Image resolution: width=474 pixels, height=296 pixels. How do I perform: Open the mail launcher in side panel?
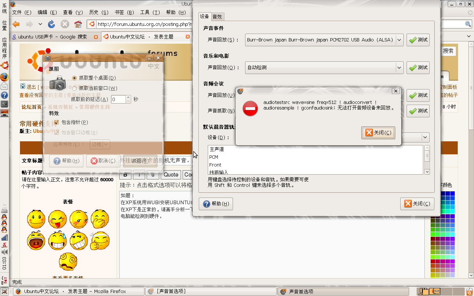[4, 86]
